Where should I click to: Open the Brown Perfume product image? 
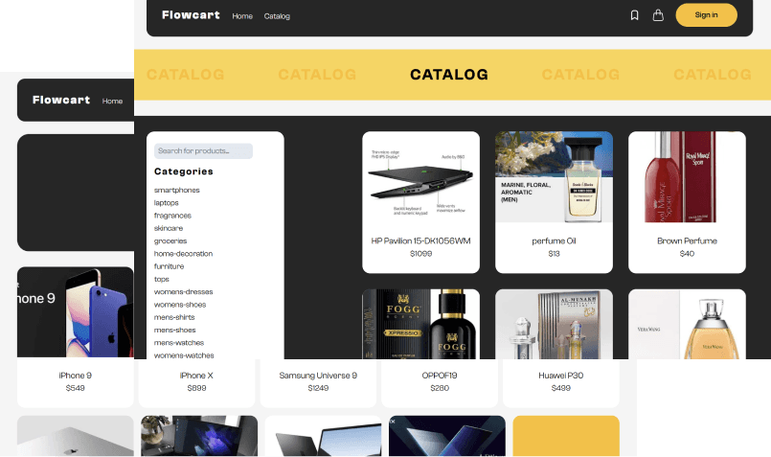[x=687, y=177]
